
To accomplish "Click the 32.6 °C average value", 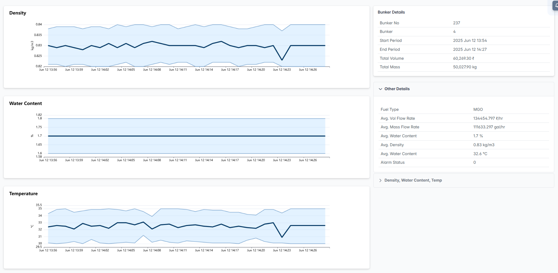I will 480,154.
